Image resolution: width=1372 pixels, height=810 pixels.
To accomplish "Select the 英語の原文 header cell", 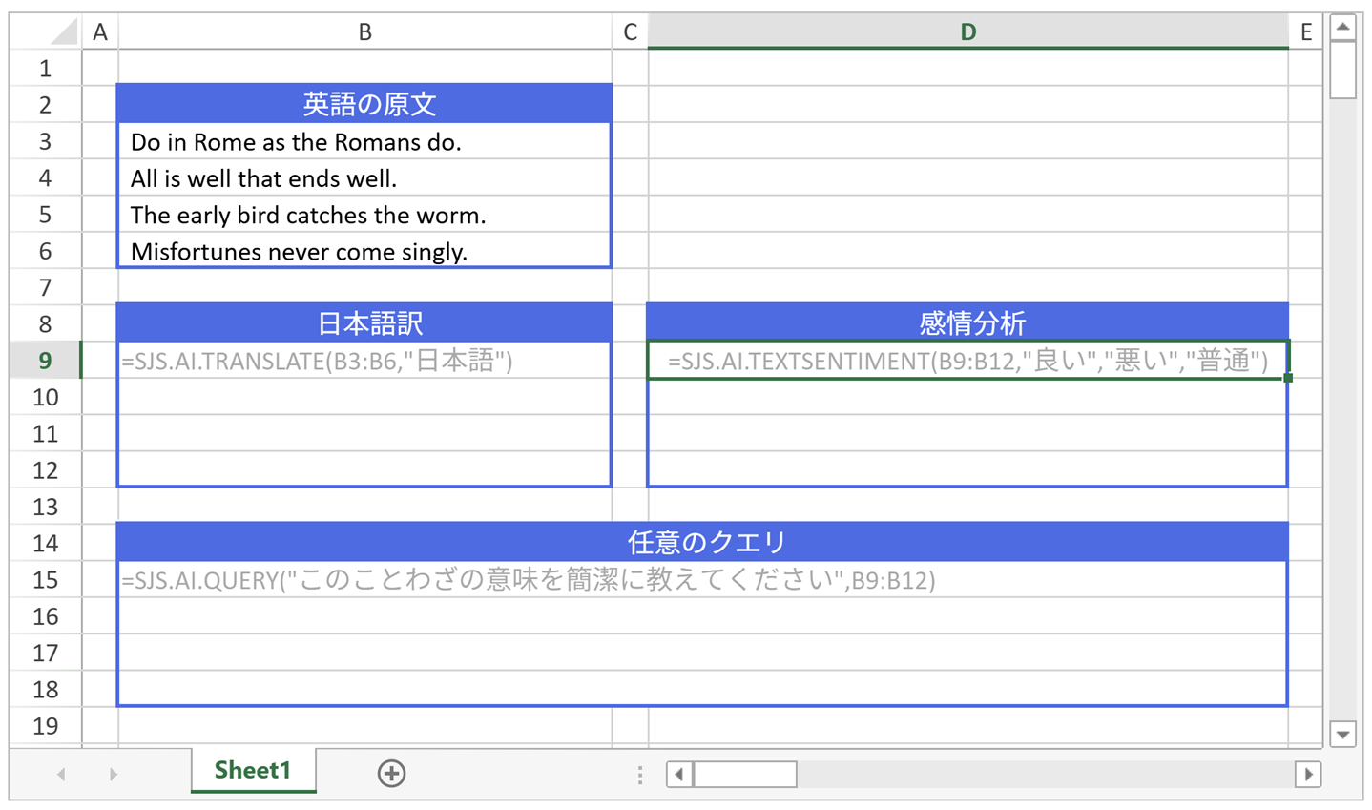I will pos(364,103).
